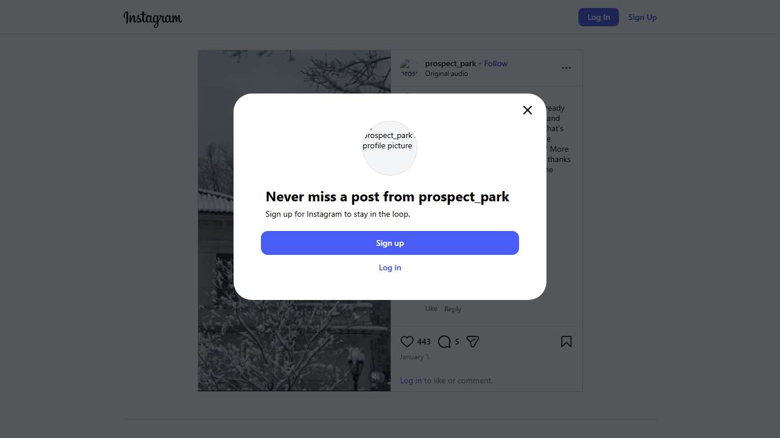
Task: Close the sign-up modal dialog
Action: pyautogui.click(x=528, y=110)
